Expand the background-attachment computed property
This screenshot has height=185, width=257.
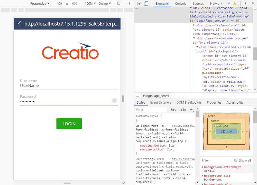click(x=203, y=167)
